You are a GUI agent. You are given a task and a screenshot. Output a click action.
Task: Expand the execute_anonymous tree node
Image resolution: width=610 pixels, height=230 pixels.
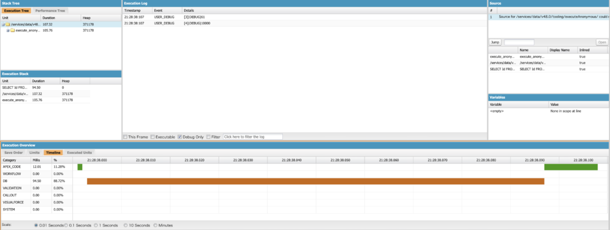8,30
